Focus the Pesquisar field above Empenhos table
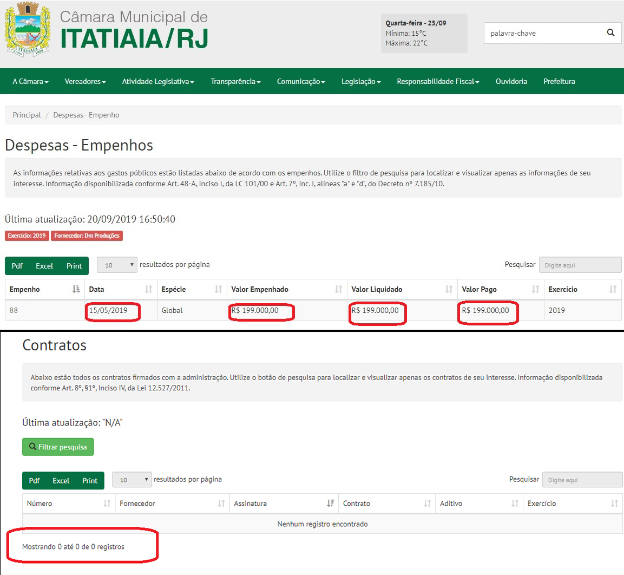Image resolution: width=624 pixels, height=575 pixels. (x=580, y=265)
